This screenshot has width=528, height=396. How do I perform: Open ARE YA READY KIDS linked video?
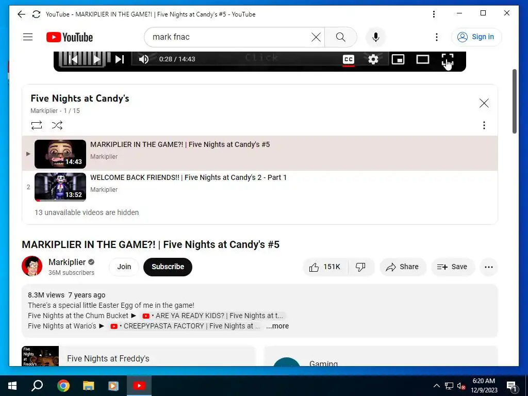213,316
